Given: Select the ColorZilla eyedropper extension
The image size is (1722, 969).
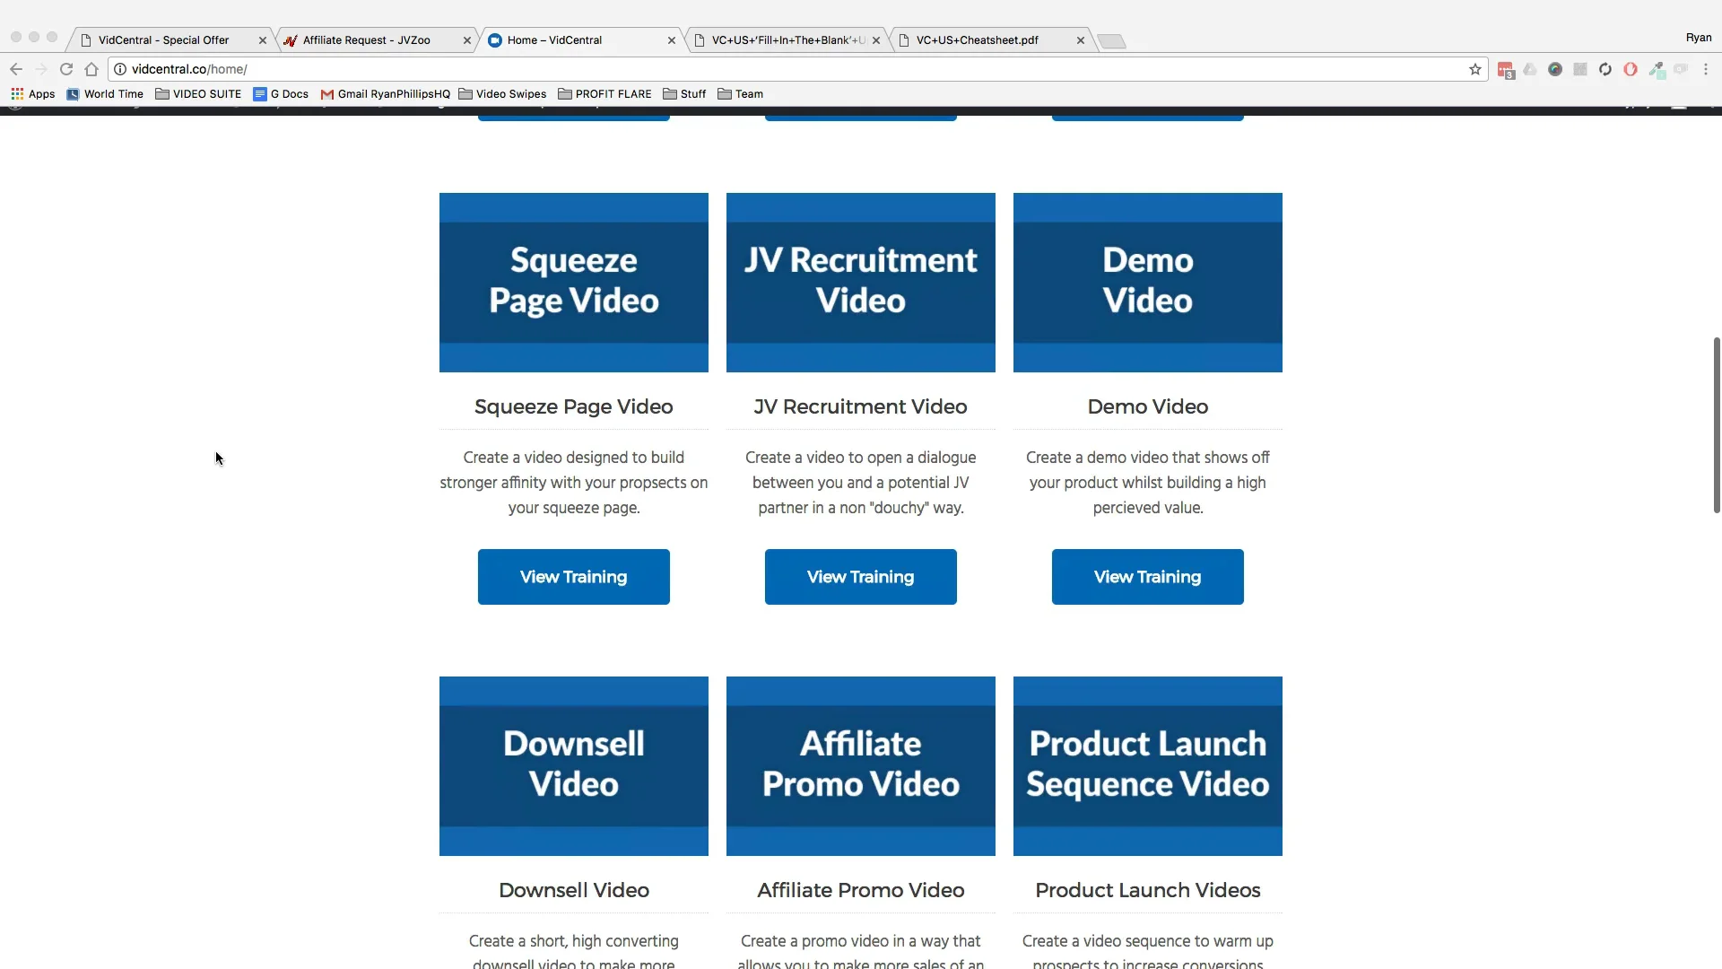Looking at the screenshot, I should [1657, 69].
